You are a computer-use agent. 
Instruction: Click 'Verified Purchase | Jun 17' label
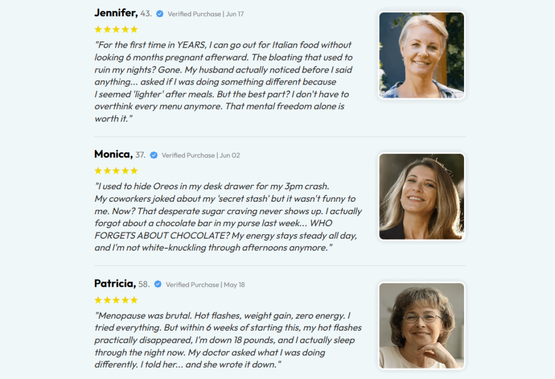point(205,14)
